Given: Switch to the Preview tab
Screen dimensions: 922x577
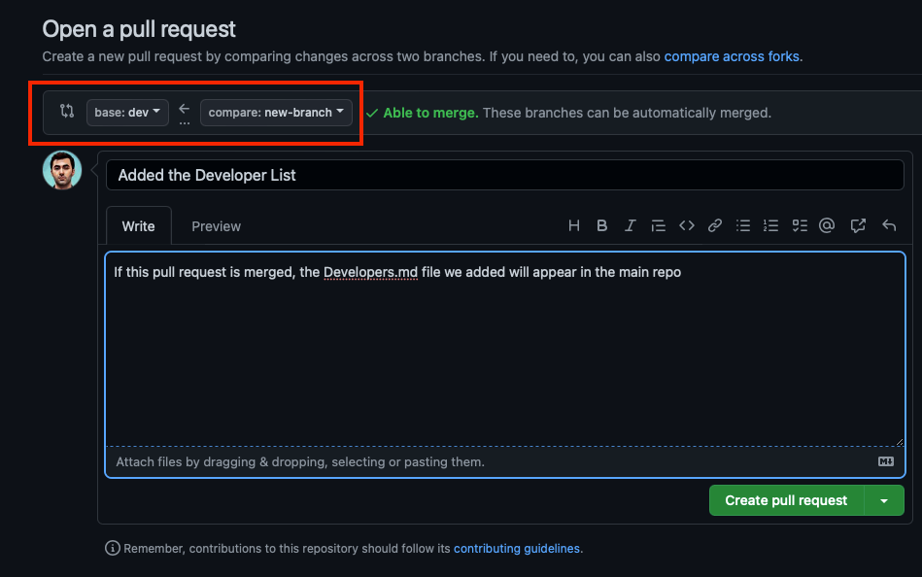Looking at the screenshot, I should tap(216, 226).
